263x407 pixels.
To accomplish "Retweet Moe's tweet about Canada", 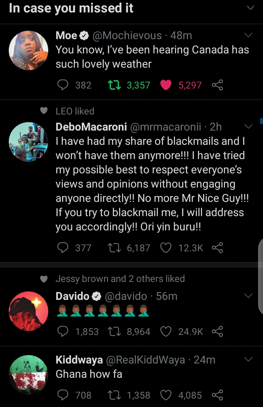I will [x=114, y=85].
